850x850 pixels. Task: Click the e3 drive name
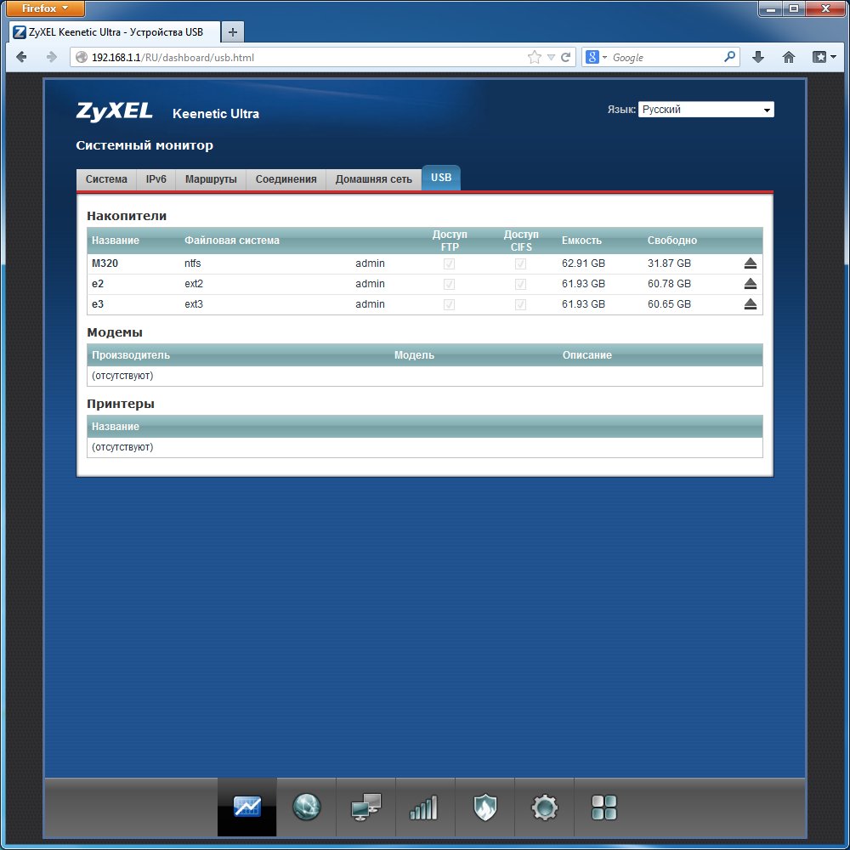click(98, 304)
